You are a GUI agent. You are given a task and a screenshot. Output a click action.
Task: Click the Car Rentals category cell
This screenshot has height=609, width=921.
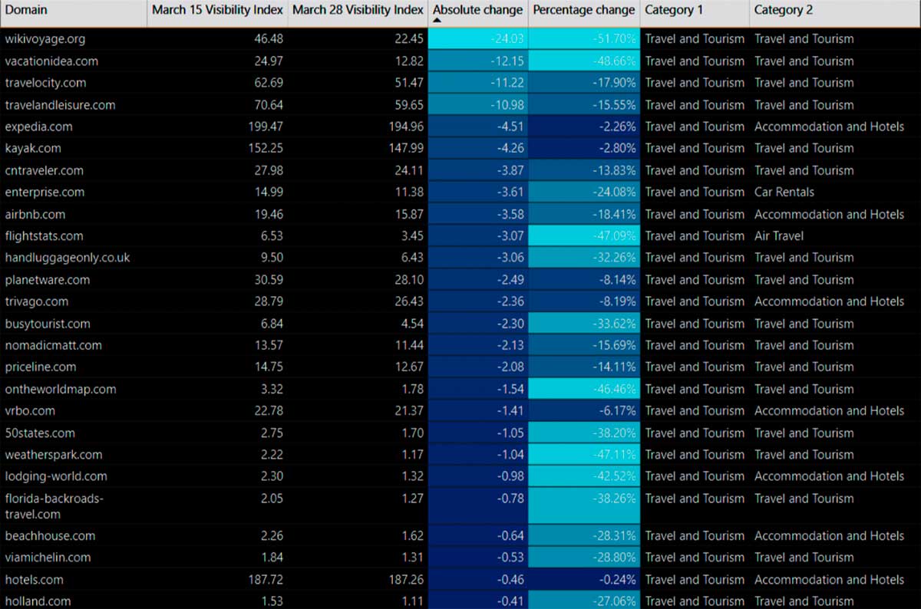(x=835, y=192)
